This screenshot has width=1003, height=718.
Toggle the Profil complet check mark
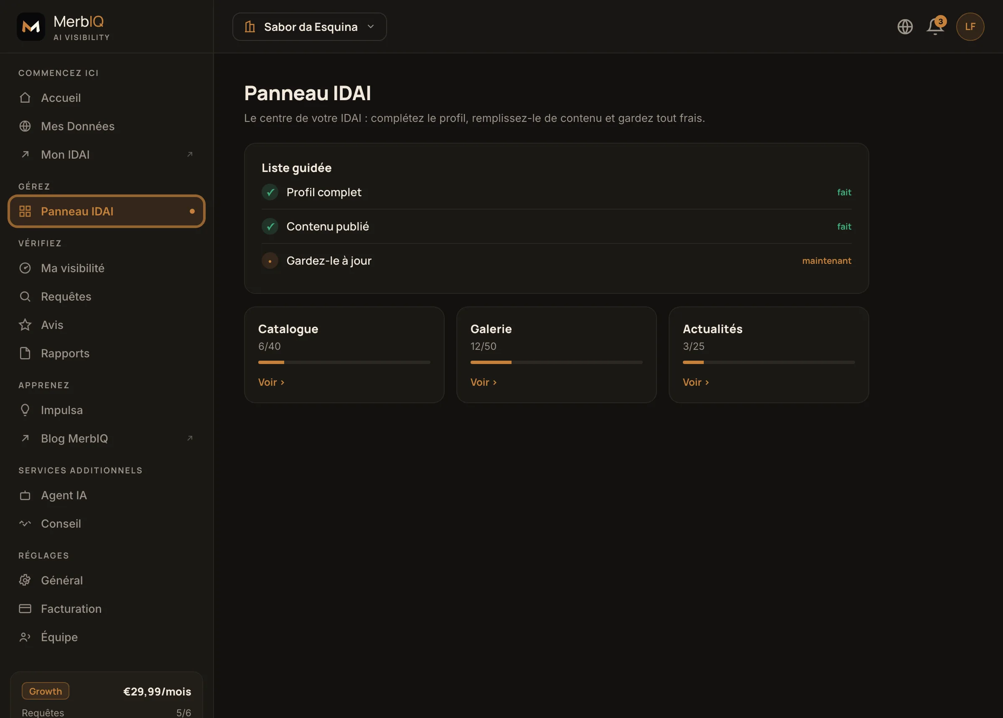270,192
